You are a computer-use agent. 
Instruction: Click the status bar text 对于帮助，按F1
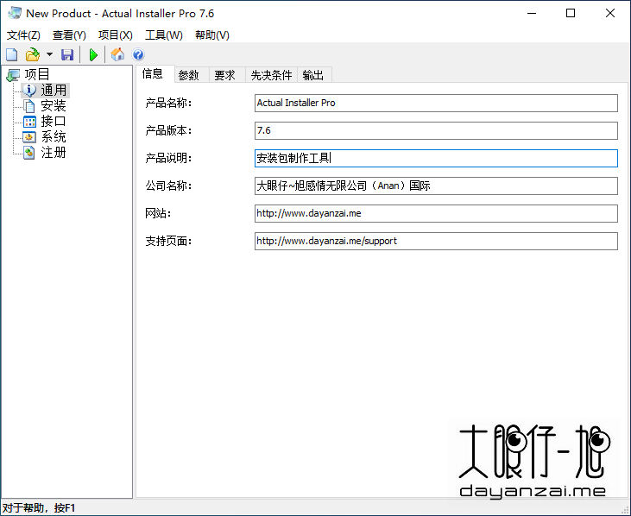coord(39,508)
